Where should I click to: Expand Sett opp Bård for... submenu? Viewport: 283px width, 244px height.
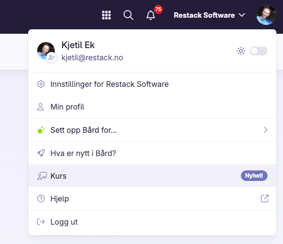(x=152, y=130)
